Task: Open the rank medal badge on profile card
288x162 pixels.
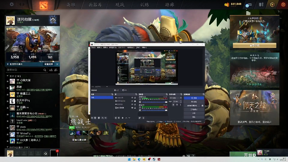Action: 53,20
